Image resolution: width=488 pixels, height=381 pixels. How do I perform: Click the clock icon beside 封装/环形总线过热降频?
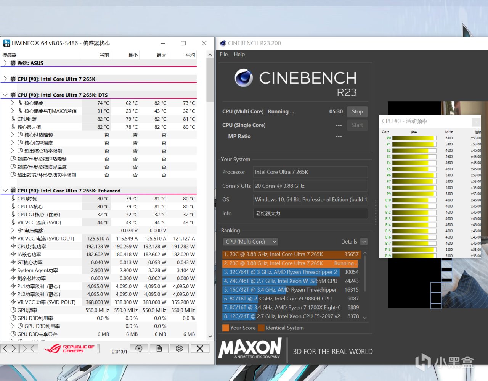click(x=13, y=159)
